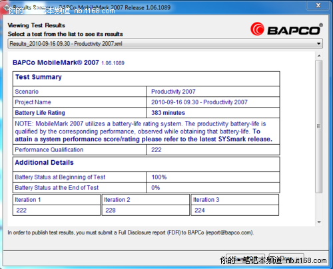Click the 'Iteration 3' header cell
Screen dimensions: 333x269
click(x=235, y=200)
